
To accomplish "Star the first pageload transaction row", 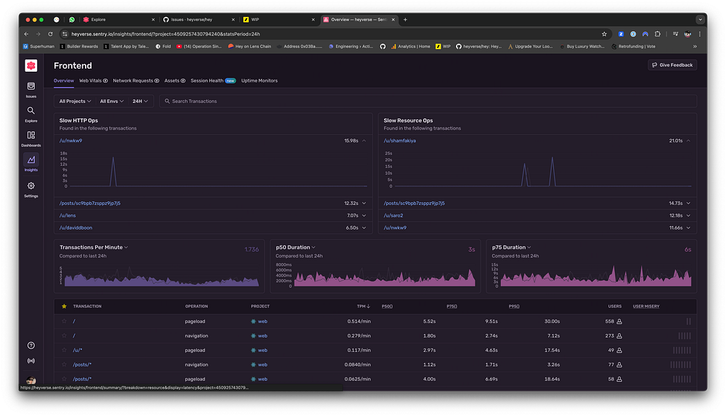I will [64, 321].
